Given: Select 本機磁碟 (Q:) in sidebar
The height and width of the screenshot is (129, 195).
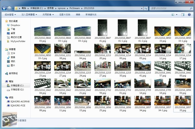Looking at the screenshot, I should click(15, 90).
